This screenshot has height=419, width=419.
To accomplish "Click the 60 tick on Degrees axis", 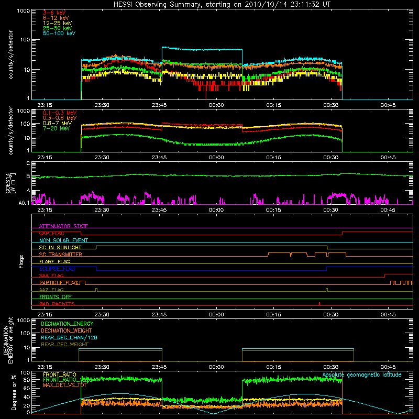I will [27, 388].
